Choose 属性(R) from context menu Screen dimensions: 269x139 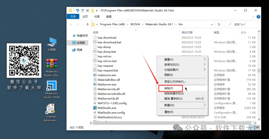click(182, 112)
